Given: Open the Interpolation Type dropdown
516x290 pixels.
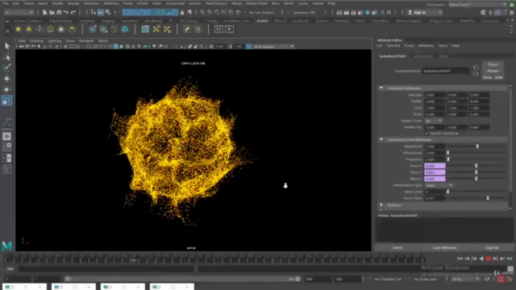Looking at the screenshot, I should coord(439,185).
